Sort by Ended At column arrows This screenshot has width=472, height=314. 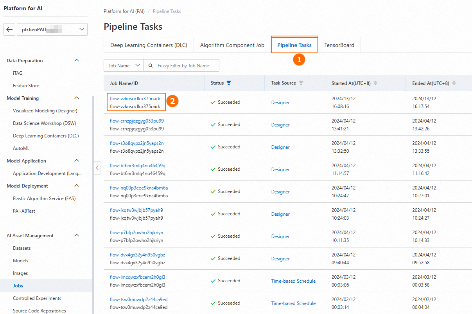(x=454, y=83)
